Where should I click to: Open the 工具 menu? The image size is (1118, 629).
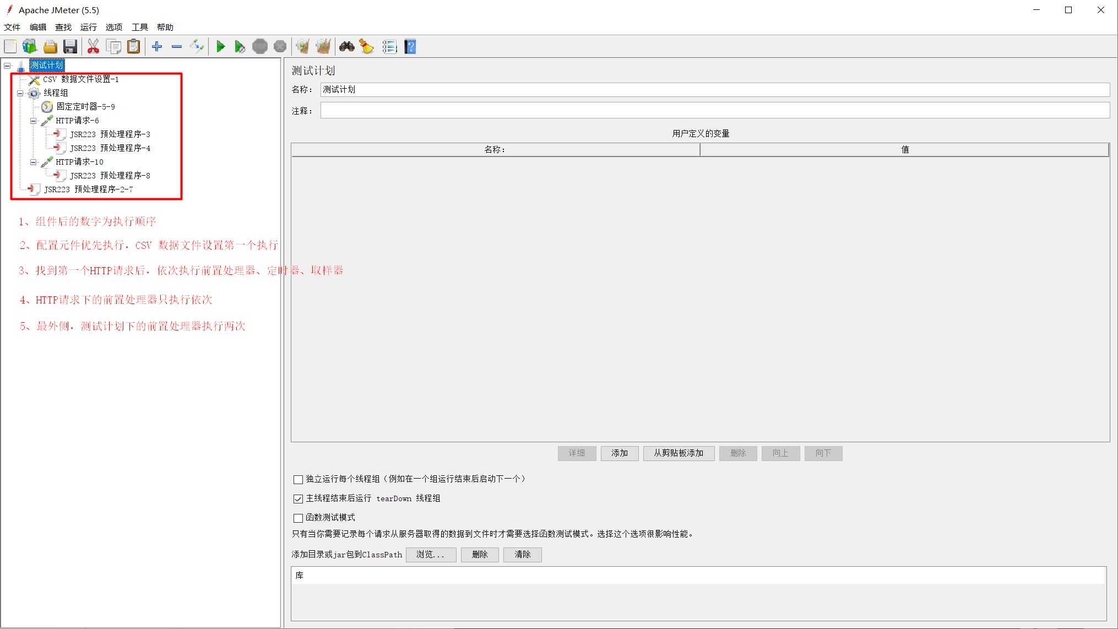click(140, 27)
